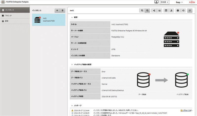Restart the instance with circular arrow icon
The width and height of the screenshot is (197, 116).
tap(183, 11)
